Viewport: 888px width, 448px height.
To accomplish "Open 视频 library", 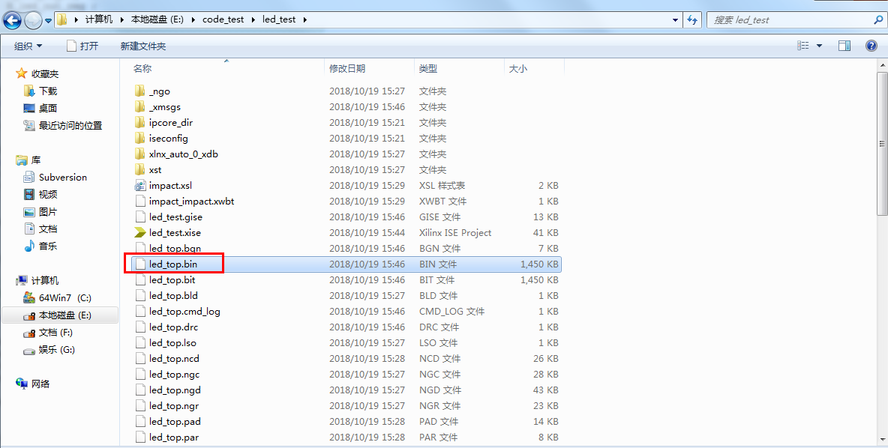I will 48,194.
